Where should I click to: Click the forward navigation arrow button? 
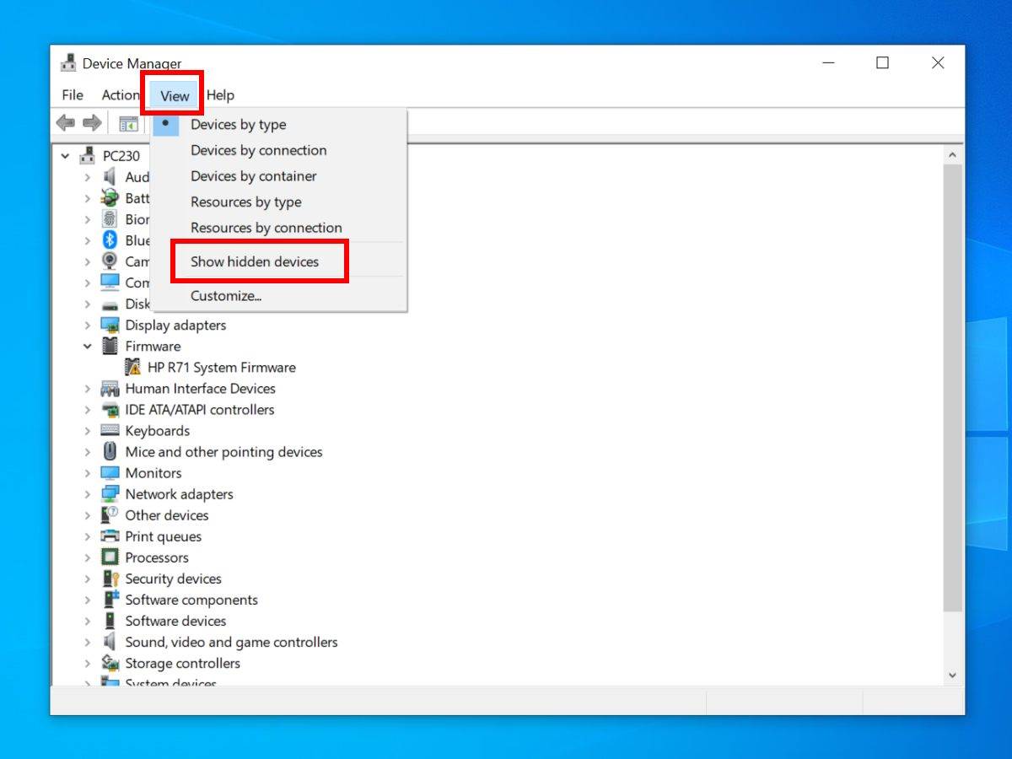click(x=91, y=123)
